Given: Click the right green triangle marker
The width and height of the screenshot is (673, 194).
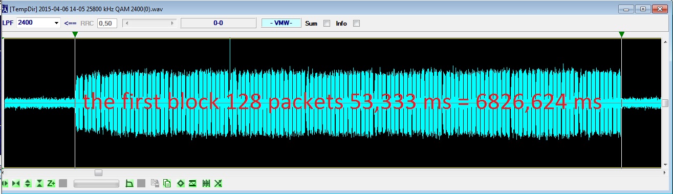Looking at the screenshot, I should (621, 34).
